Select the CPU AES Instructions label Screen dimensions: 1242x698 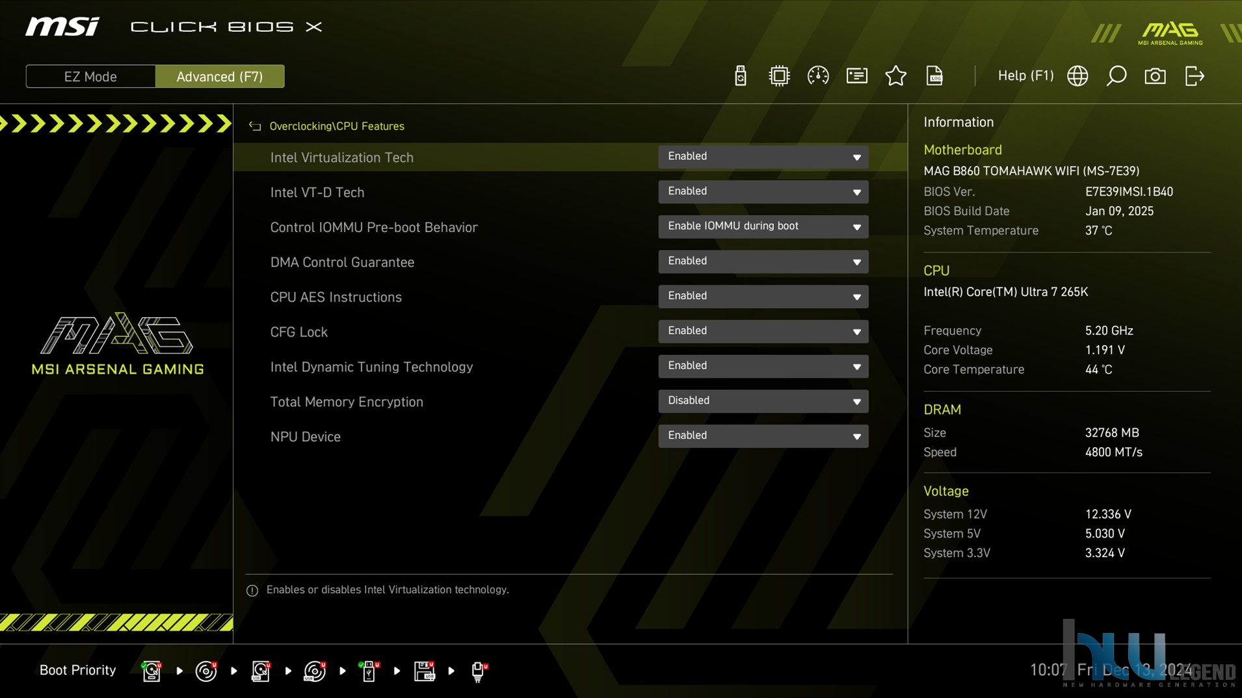click(336, 297)
